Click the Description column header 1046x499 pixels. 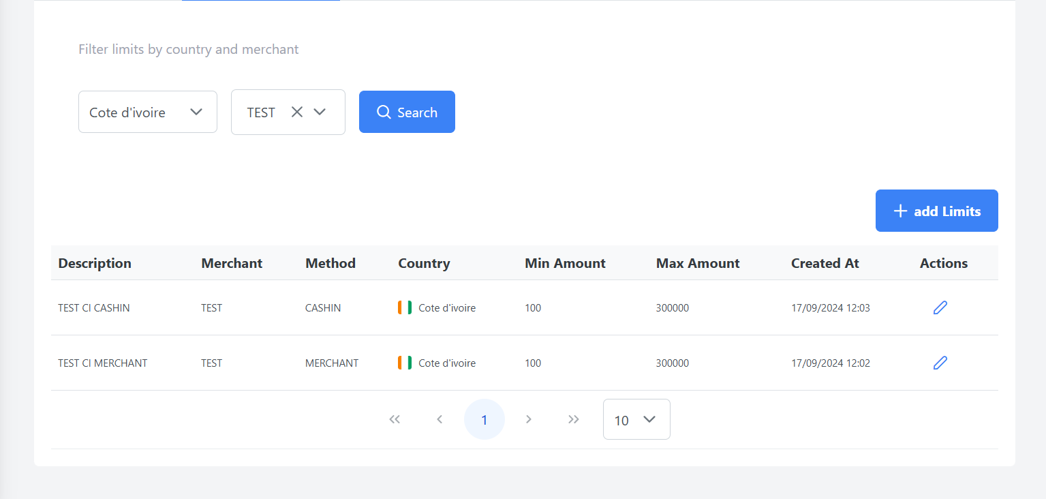(94, 263)
